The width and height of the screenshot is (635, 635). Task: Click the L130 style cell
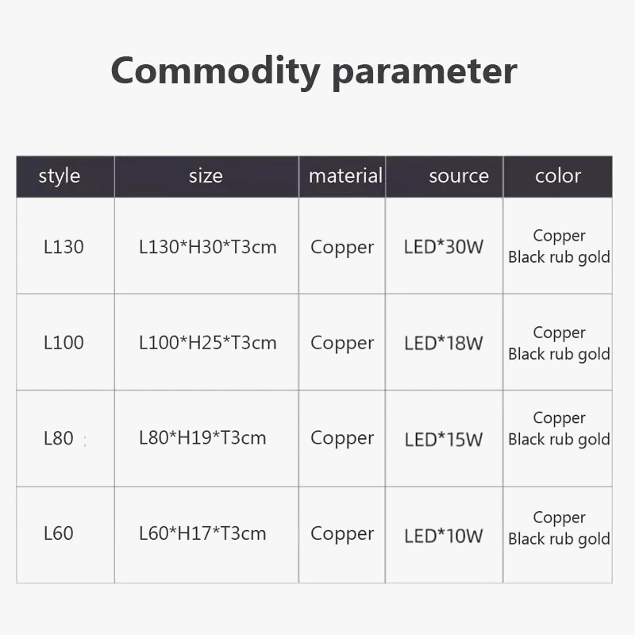click(x=63, y=247)
